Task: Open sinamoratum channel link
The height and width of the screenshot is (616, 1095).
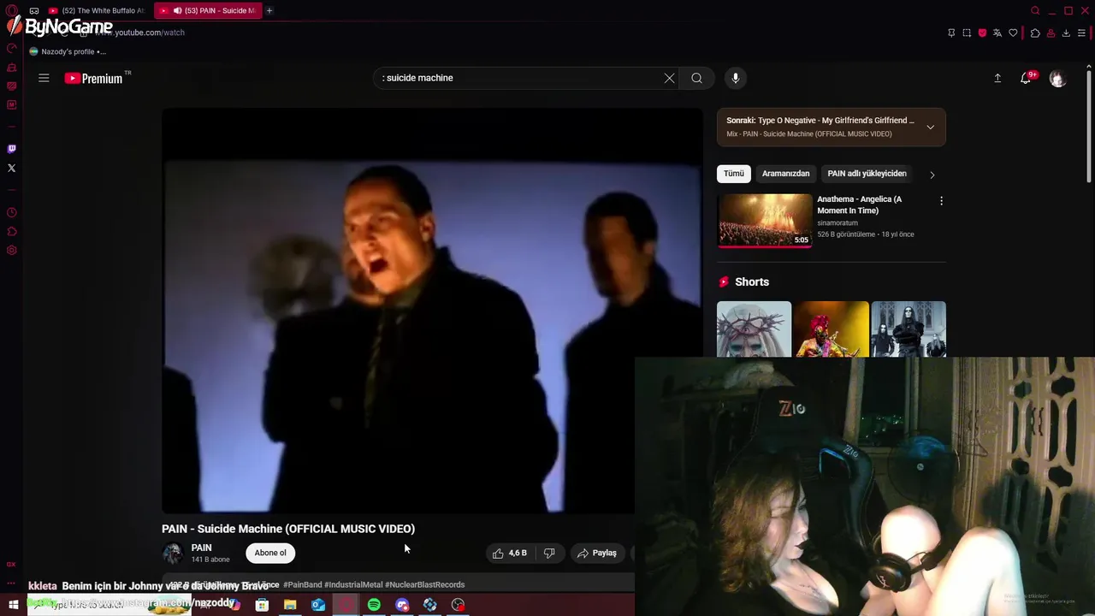Action: pos(838,222)
